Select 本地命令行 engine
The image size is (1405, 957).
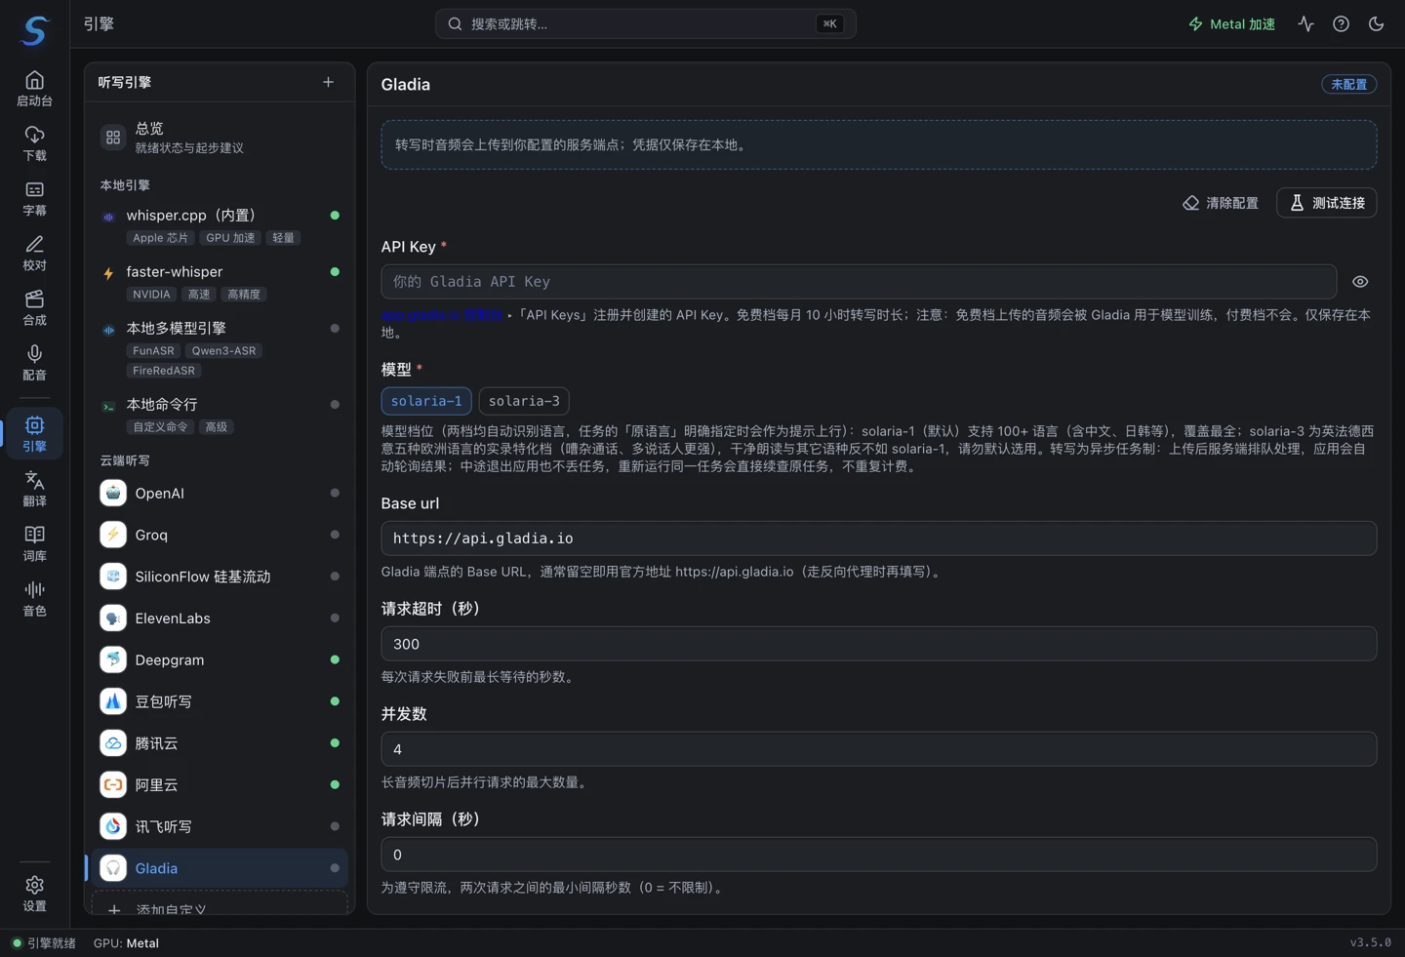coord(220,415)
